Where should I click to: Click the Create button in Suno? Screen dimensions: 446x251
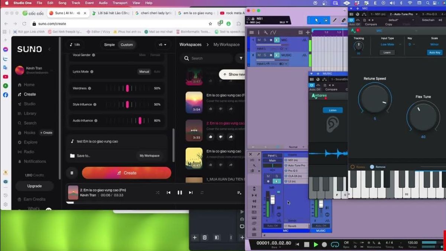coord(126,173)
